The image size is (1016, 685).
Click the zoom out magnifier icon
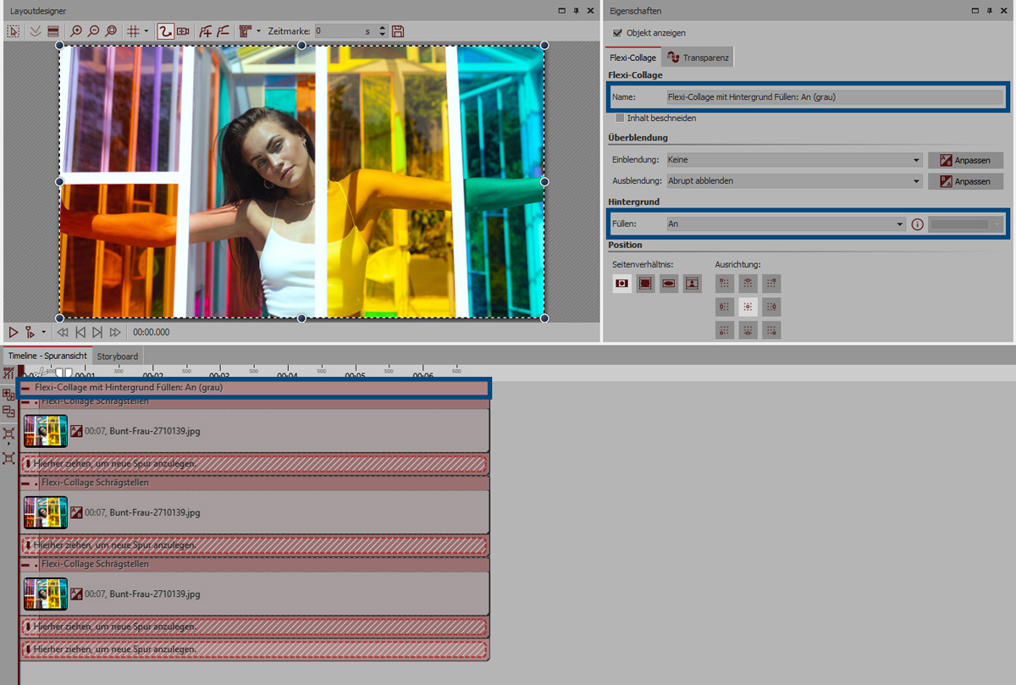(92, 31)
